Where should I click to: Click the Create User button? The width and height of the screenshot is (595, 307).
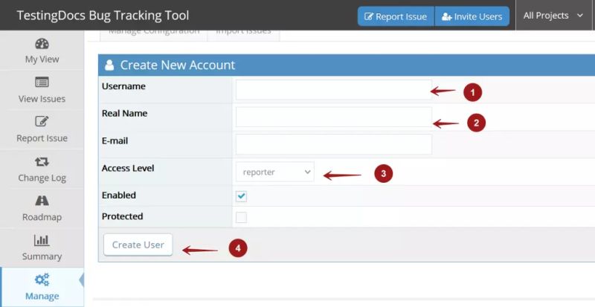point(138,245)
